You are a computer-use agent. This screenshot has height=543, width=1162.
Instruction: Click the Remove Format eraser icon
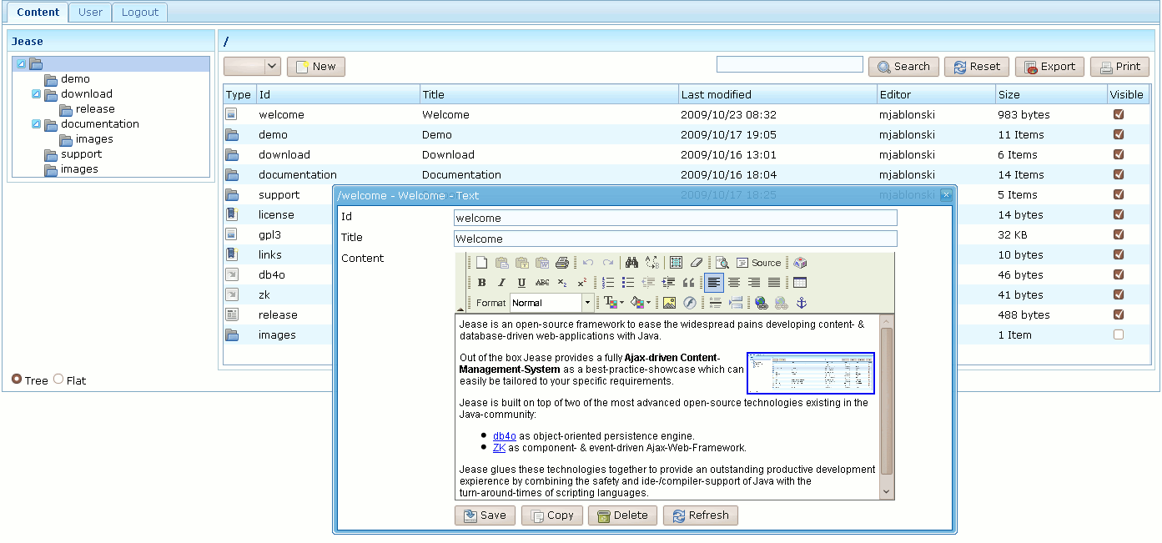697,263
